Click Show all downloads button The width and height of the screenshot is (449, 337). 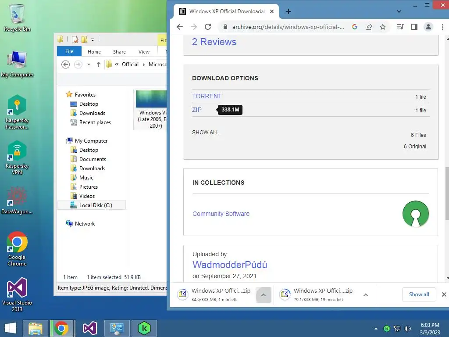(419, 294)
